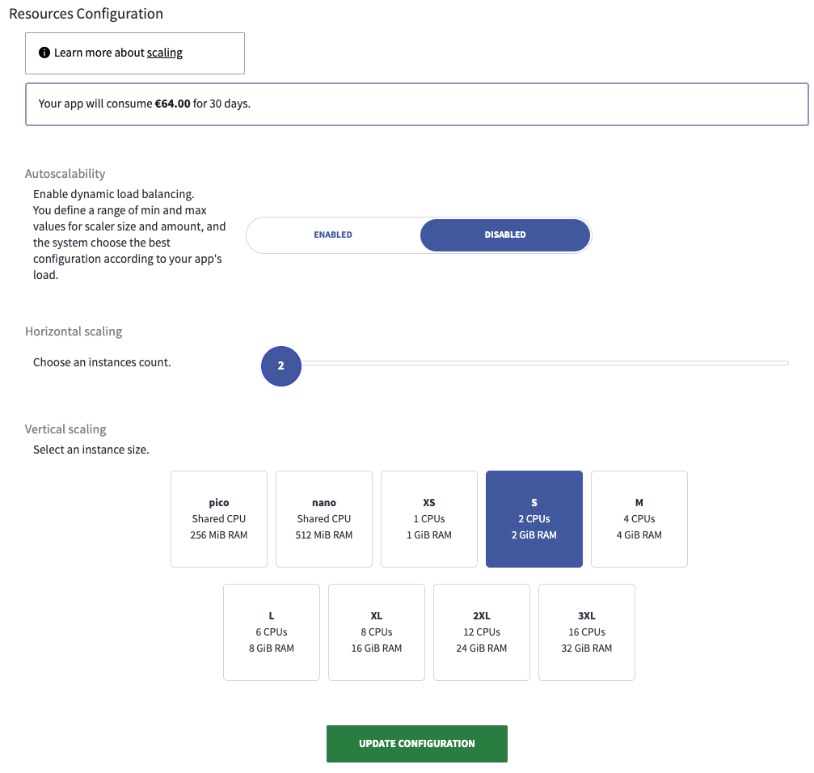Click the Autoscalability section label
Viewport: 814px width, 773px height.
pyautogui.click(x=65, y=173)
